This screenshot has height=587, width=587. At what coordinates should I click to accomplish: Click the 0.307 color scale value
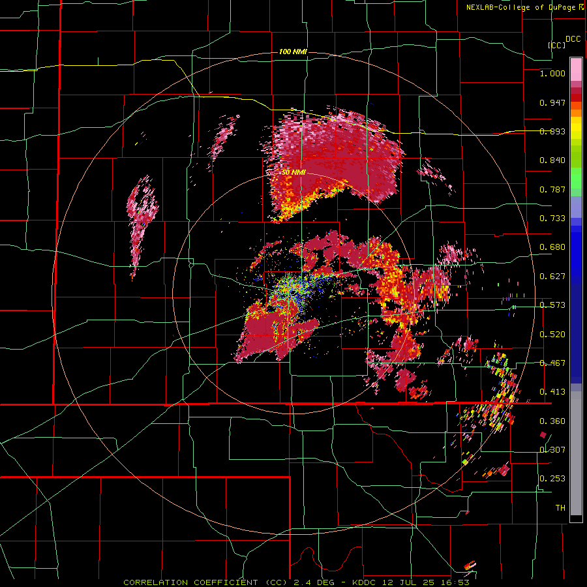point(552,450)
